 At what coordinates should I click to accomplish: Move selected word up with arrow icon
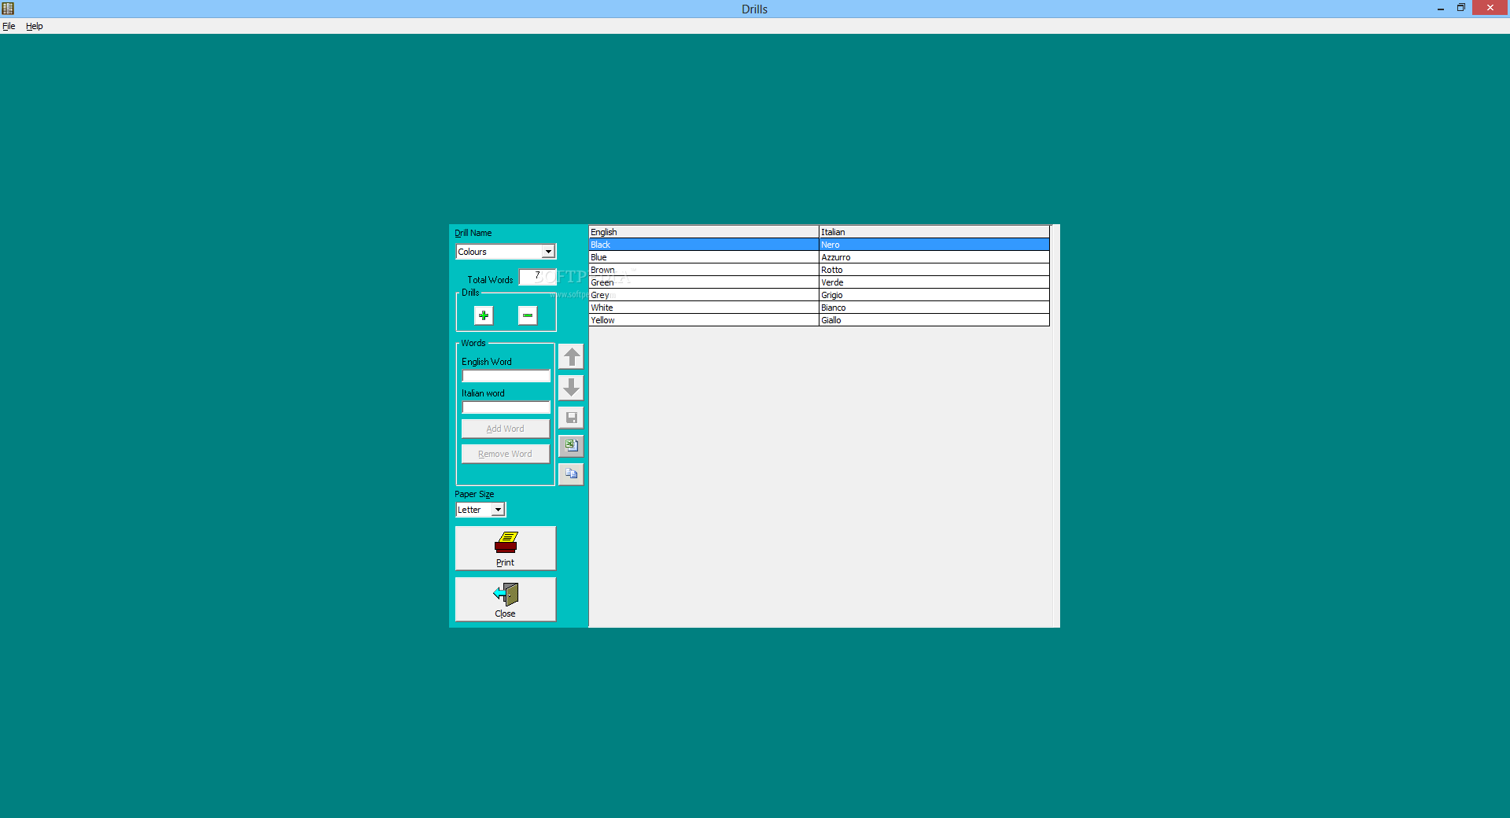[571, 357]
